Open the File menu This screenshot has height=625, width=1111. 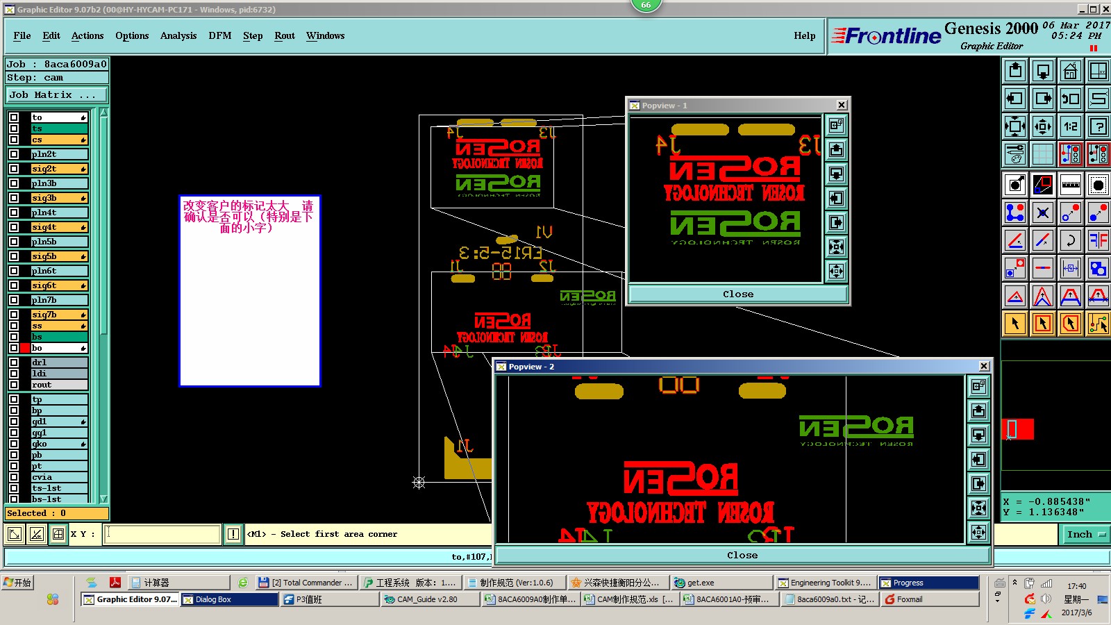pyautogui.click(x=22, y=35)
